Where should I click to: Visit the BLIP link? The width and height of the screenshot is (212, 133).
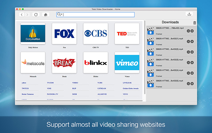74,88
